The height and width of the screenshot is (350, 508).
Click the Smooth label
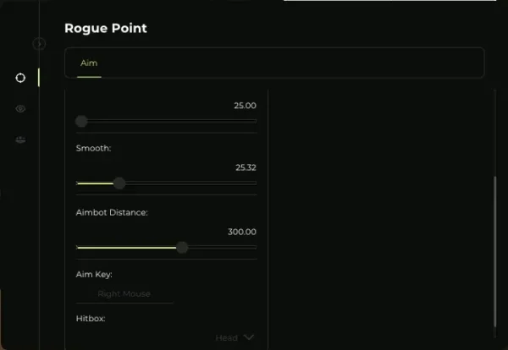(x=93, y=148)
